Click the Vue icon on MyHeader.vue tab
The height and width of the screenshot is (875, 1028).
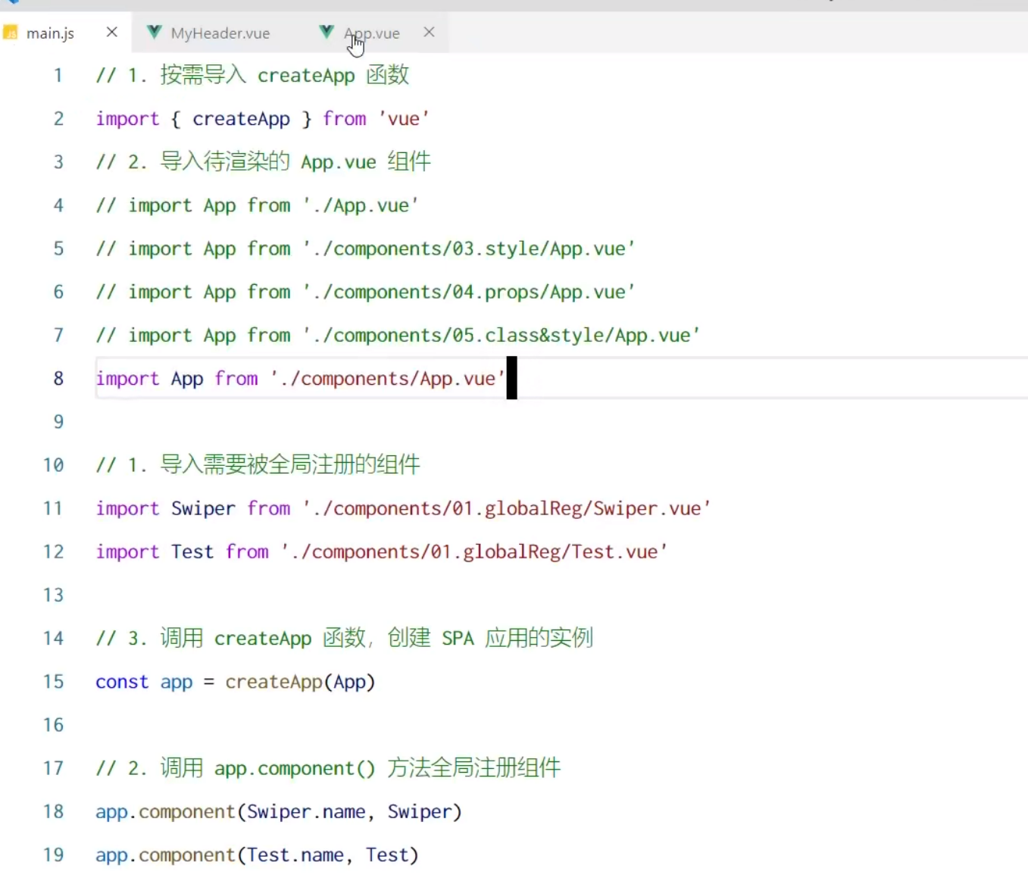point(155,32)
